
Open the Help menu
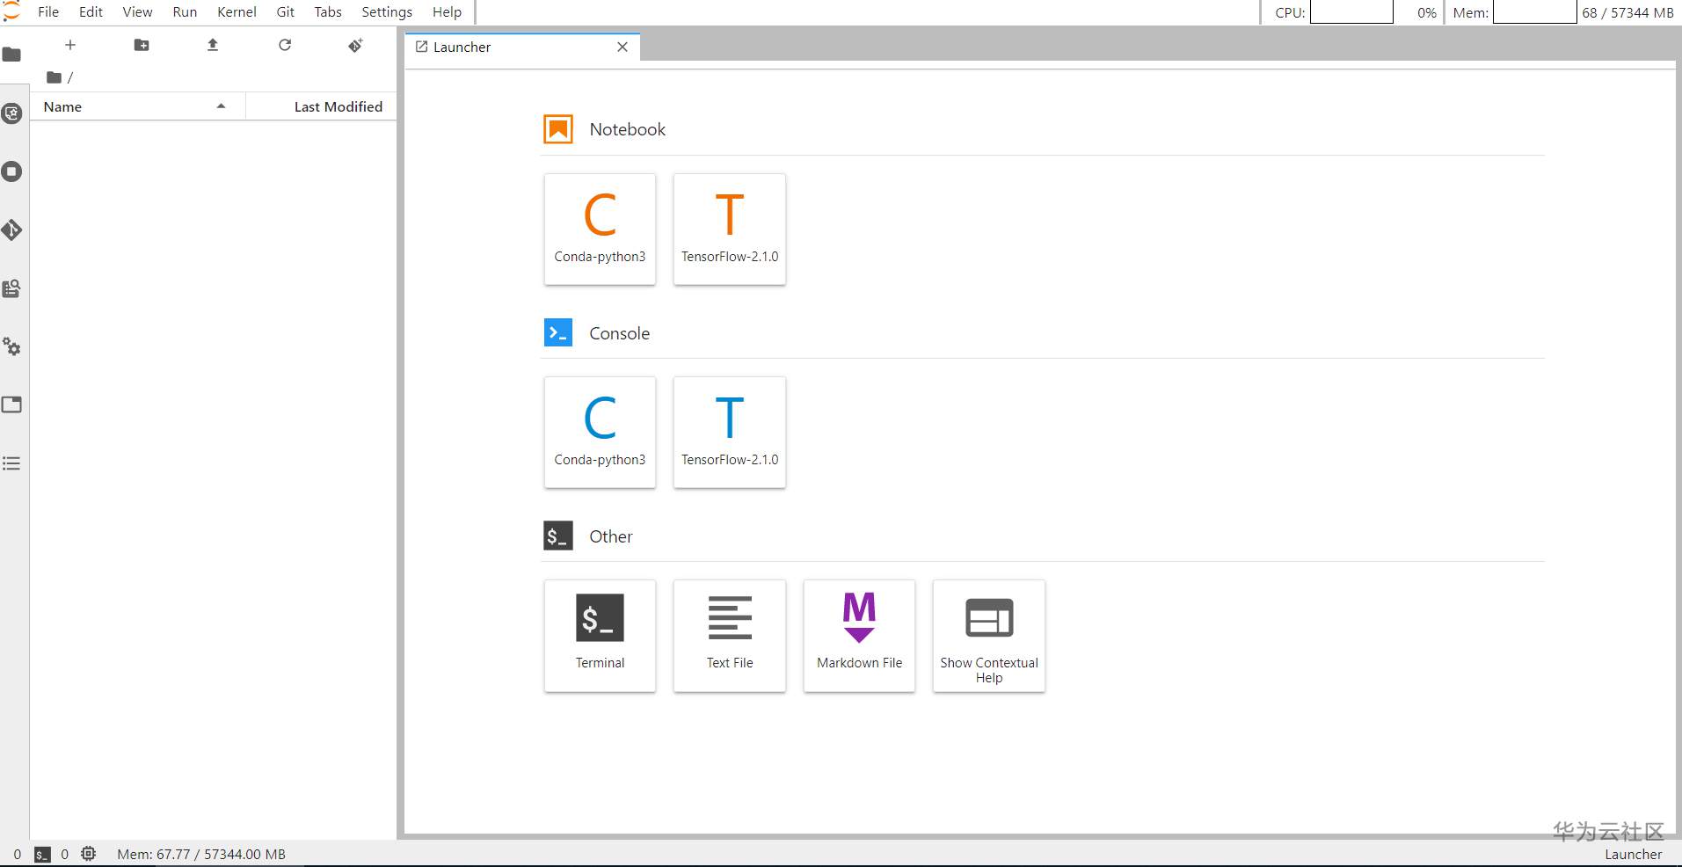(447, 12)
